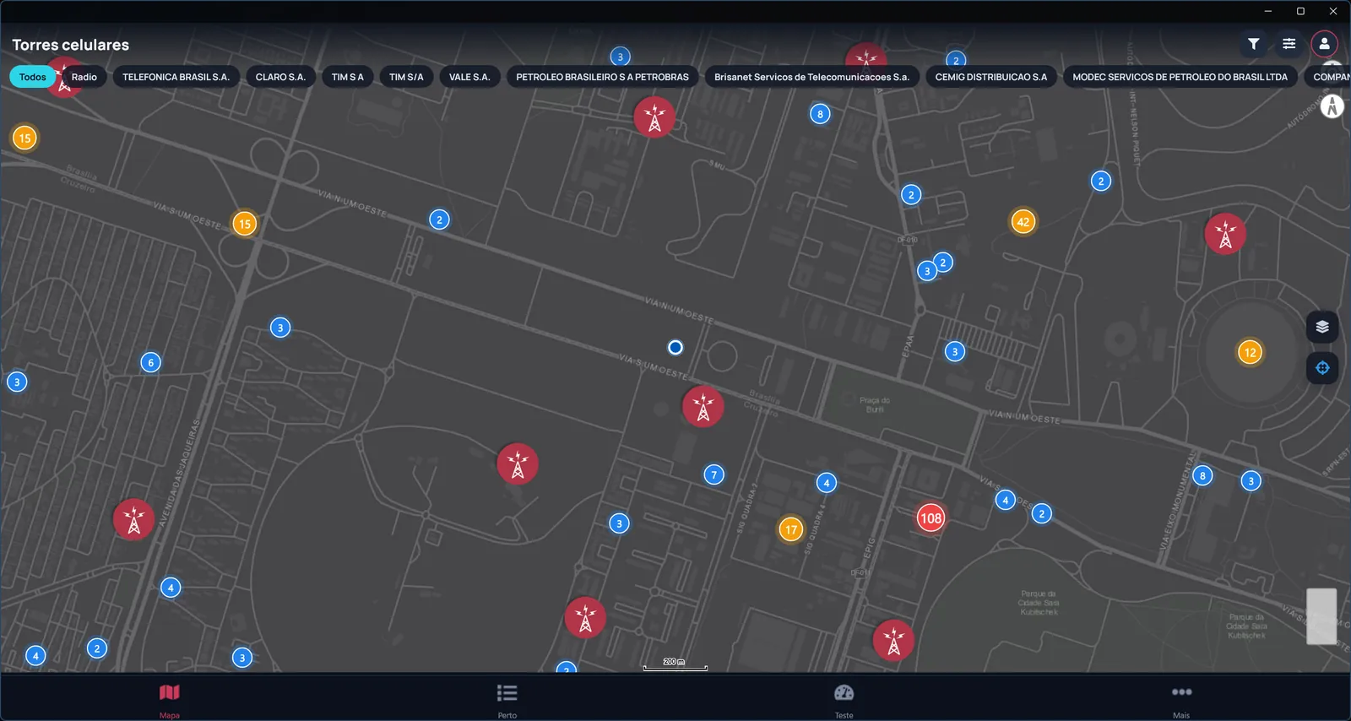The height and width of the screenshot is (721, 1351).
Task: Click the Torres celulares title
Action: click(71, 45)
